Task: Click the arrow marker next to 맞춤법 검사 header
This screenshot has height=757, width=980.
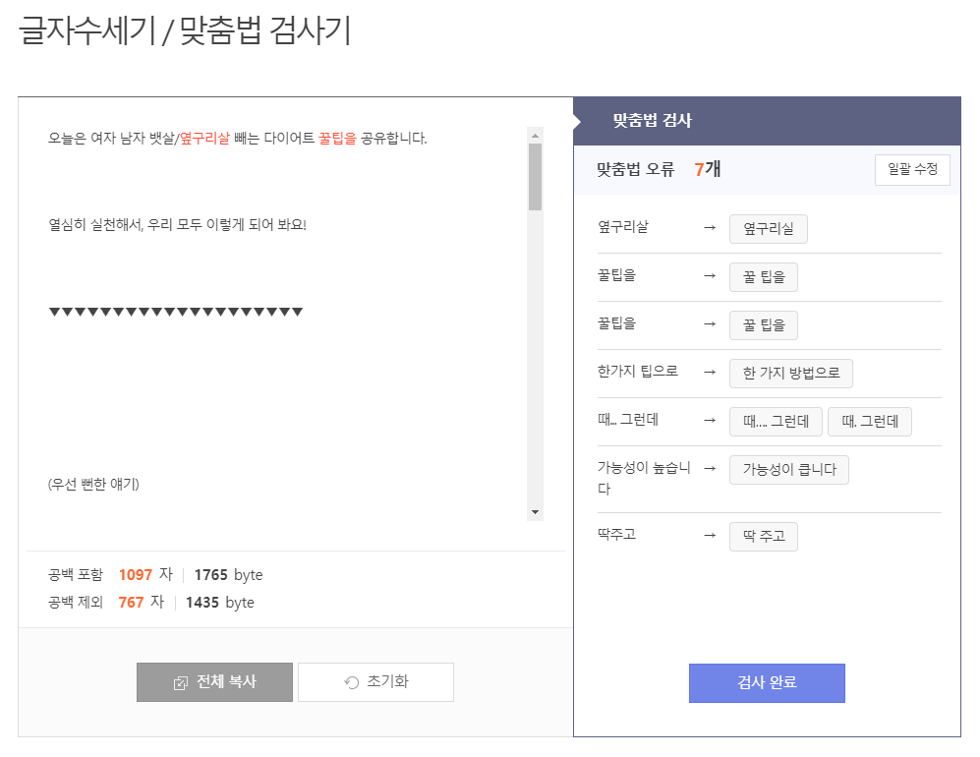Action: (x=577, y=121)
